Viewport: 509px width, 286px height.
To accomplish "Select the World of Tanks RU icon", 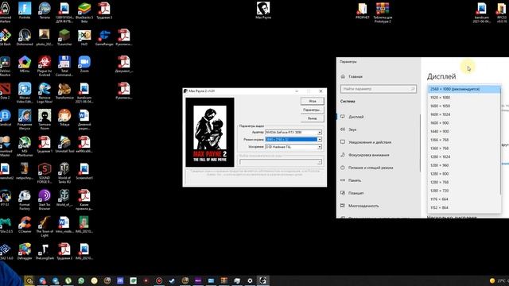I will pos(64,173).
